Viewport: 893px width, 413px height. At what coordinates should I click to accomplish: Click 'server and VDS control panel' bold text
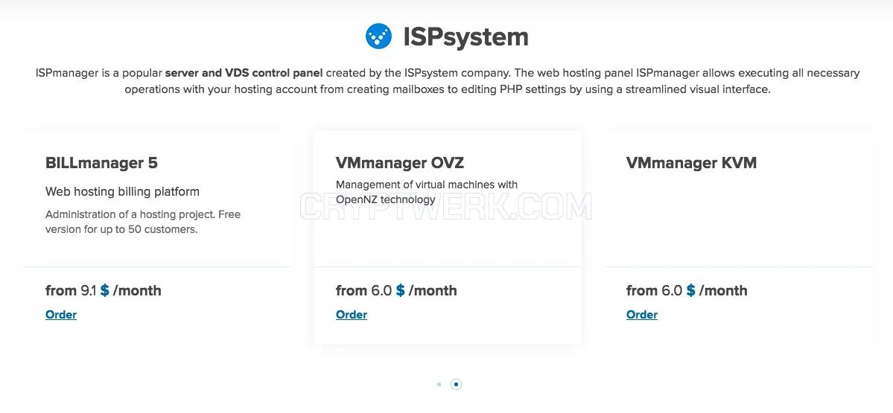(x=244, y=73)
